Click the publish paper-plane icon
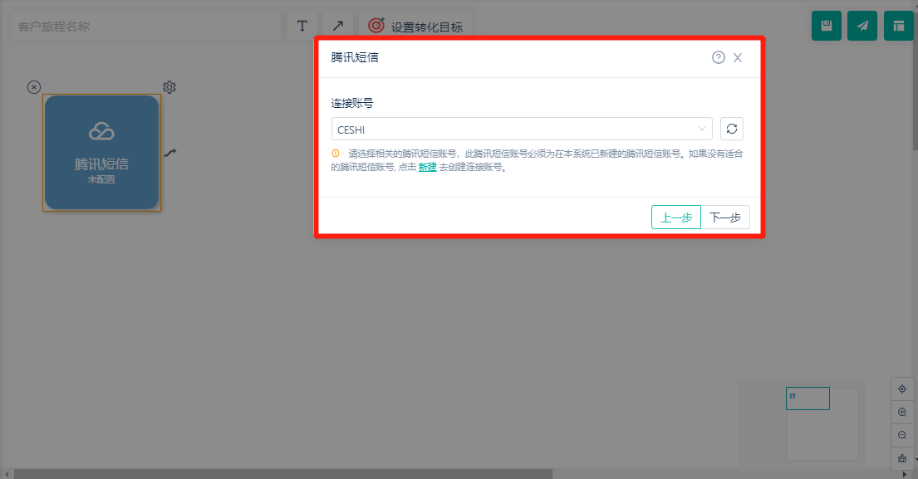The image size is (918, 479). [x=862, y=26]
